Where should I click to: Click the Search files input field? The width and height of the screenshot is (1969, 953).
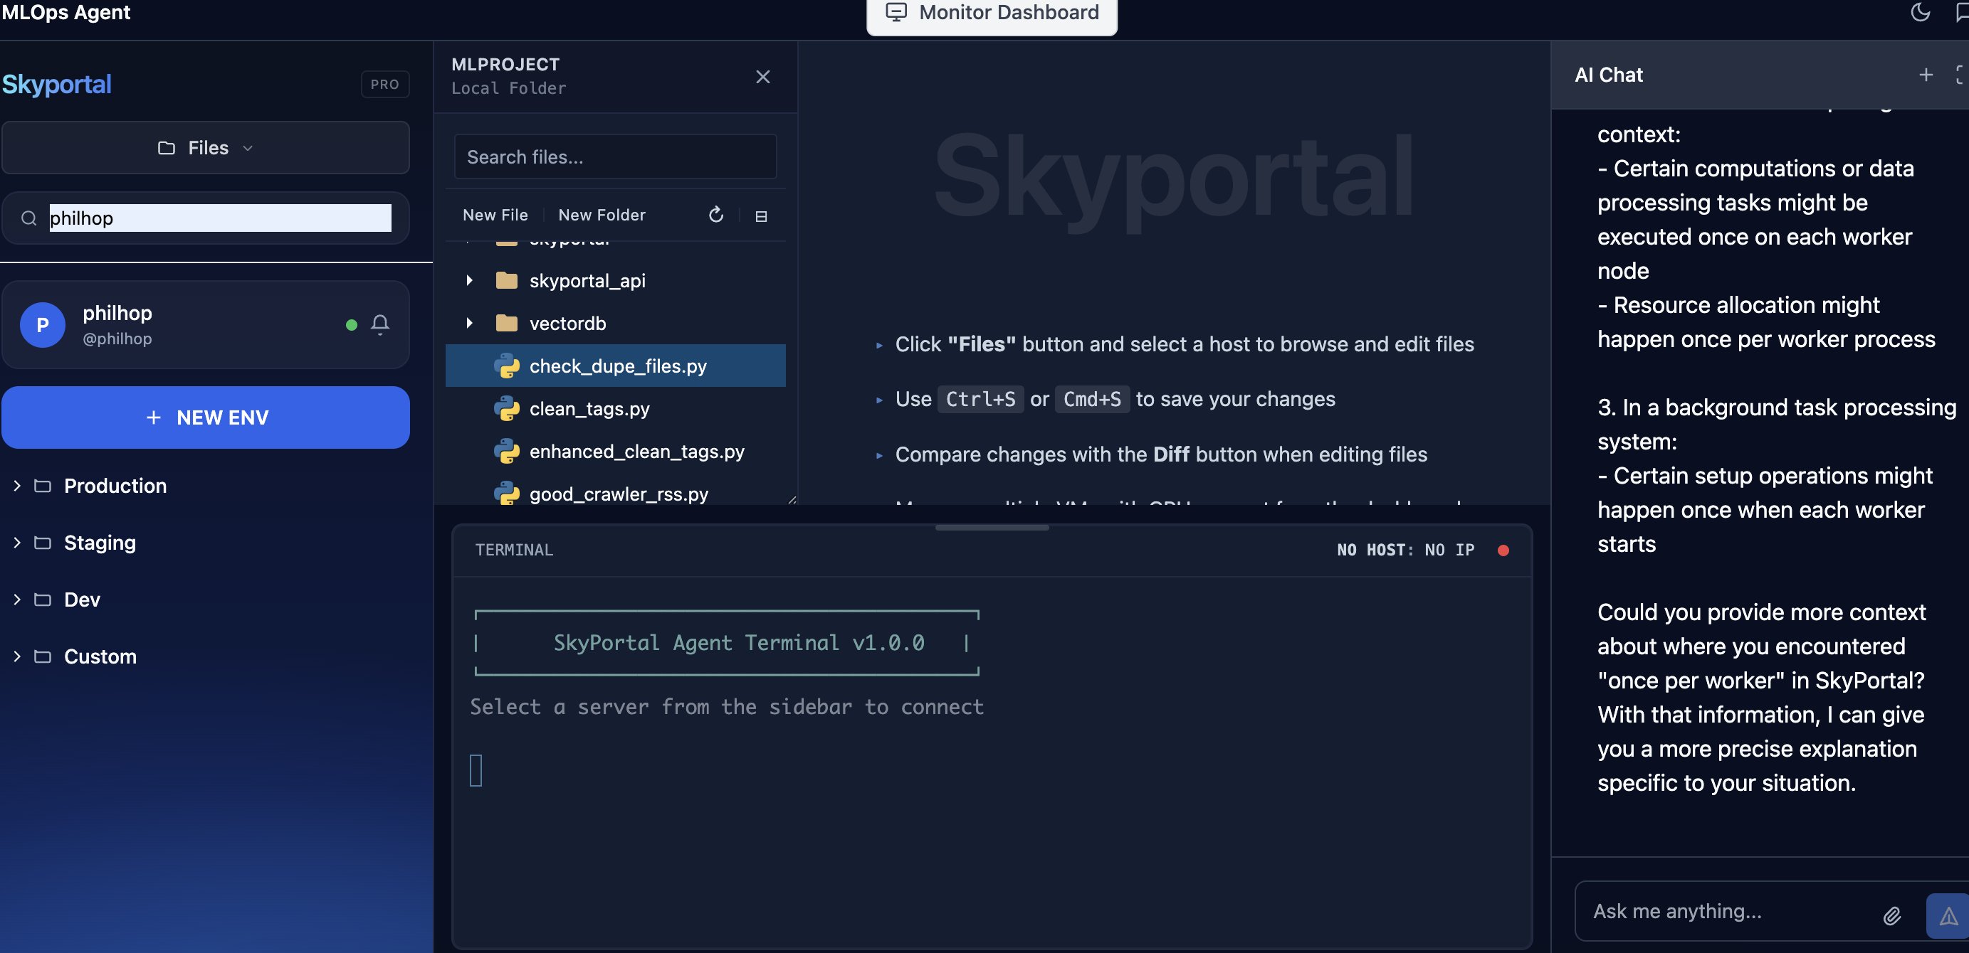pos(615,156)
